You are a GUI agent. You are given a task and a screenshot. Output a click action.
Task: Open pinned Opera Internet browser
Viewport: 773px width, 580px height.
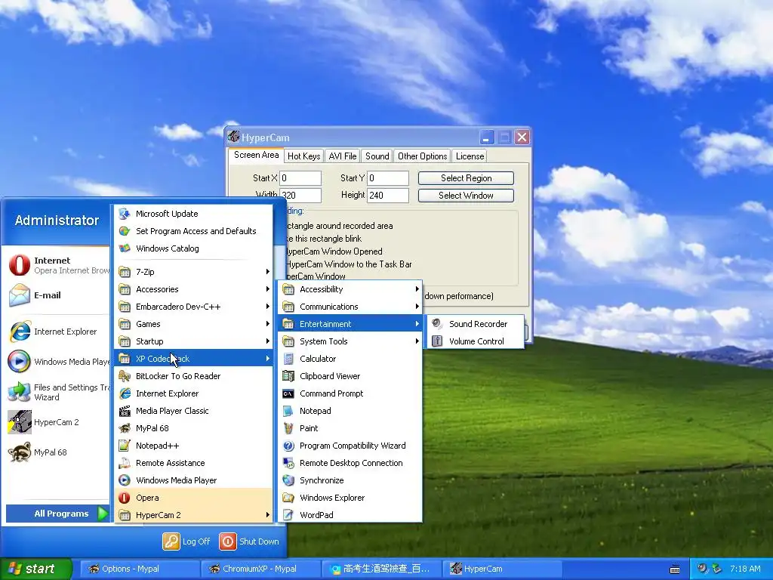[x=57, y=265]
